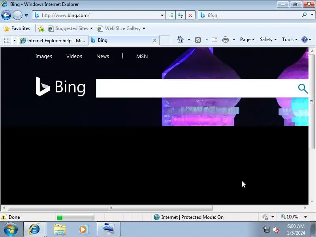Click the Bing page search input field
Image resolution: width=316 pixels, height=237 pixels.
(196, 88)
